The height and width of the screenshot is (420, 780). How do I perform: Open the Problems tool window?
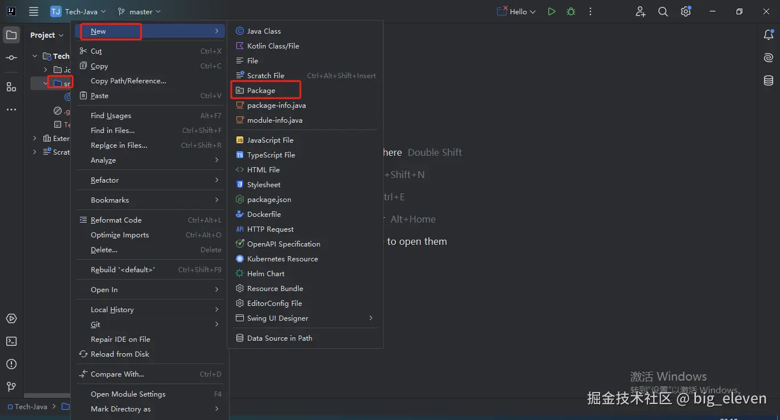point(11,364)
